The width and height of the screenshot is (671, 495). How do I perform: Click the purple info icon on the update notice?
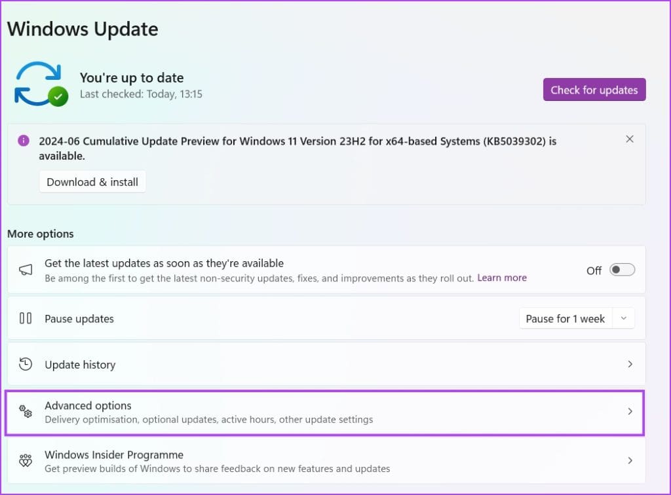24,141
